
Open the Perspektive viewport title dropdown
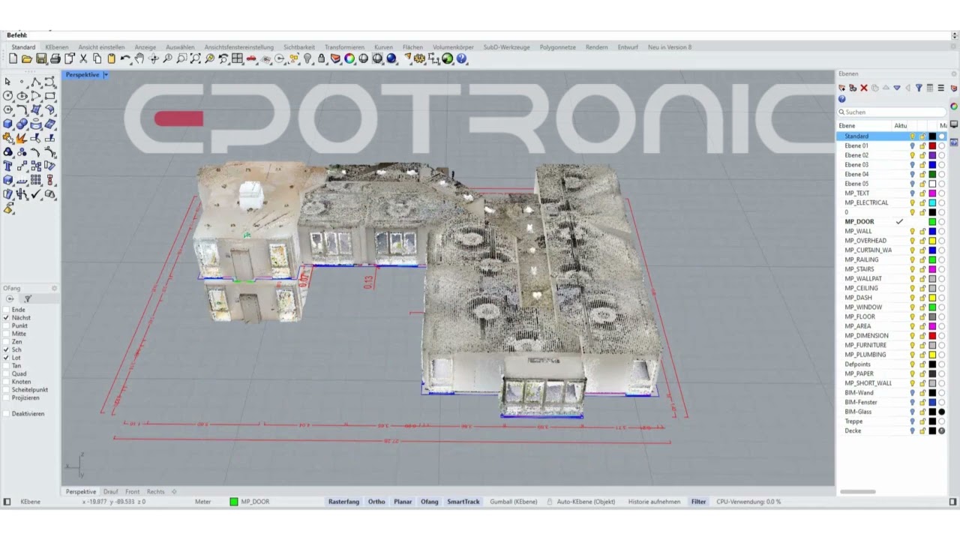(106, 75)
